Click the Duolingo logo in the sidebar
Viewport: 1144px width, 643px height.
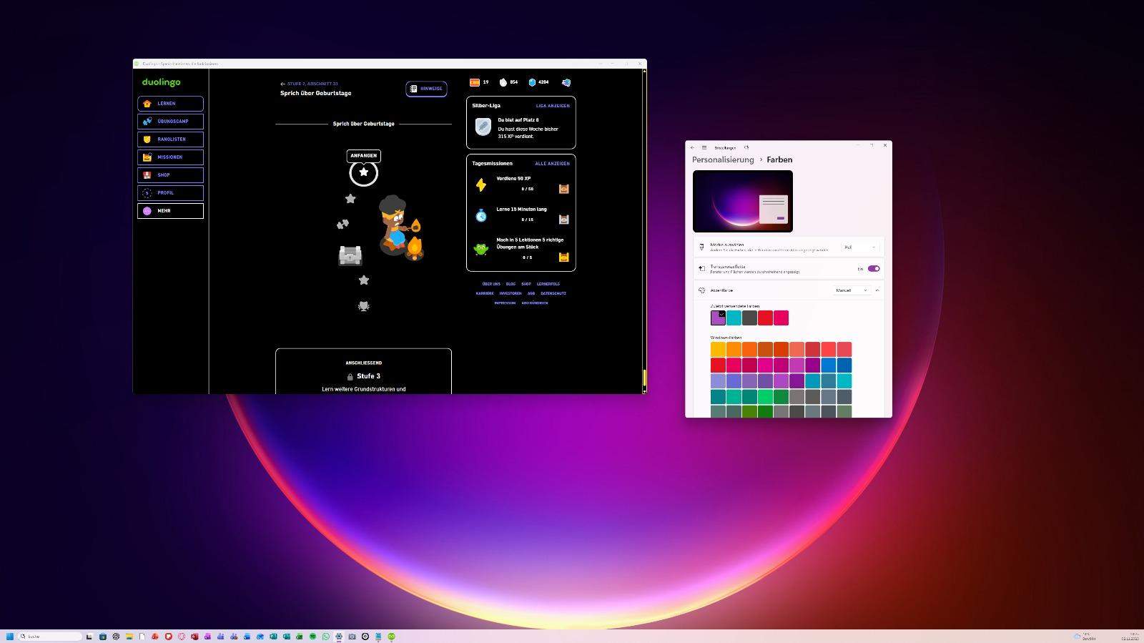pos(162,82)
